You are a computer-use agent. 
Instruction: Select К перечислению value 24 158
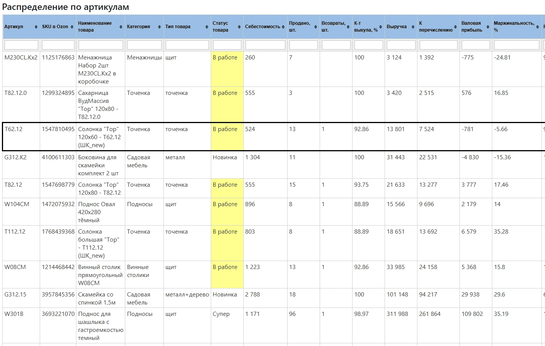(428, 267)
